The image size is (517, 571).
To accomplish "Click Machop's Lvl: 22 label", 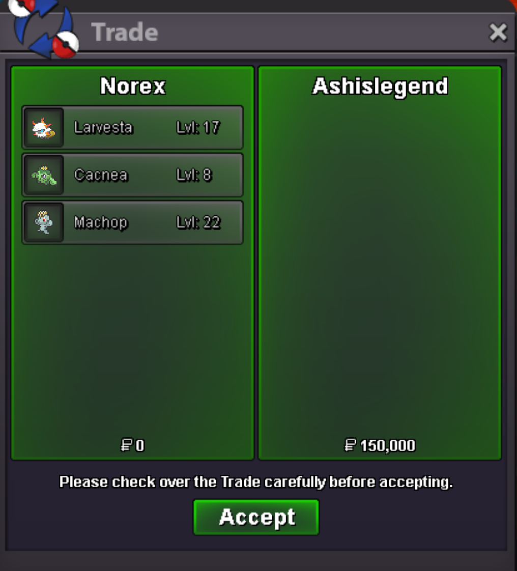I will (198, 222).
